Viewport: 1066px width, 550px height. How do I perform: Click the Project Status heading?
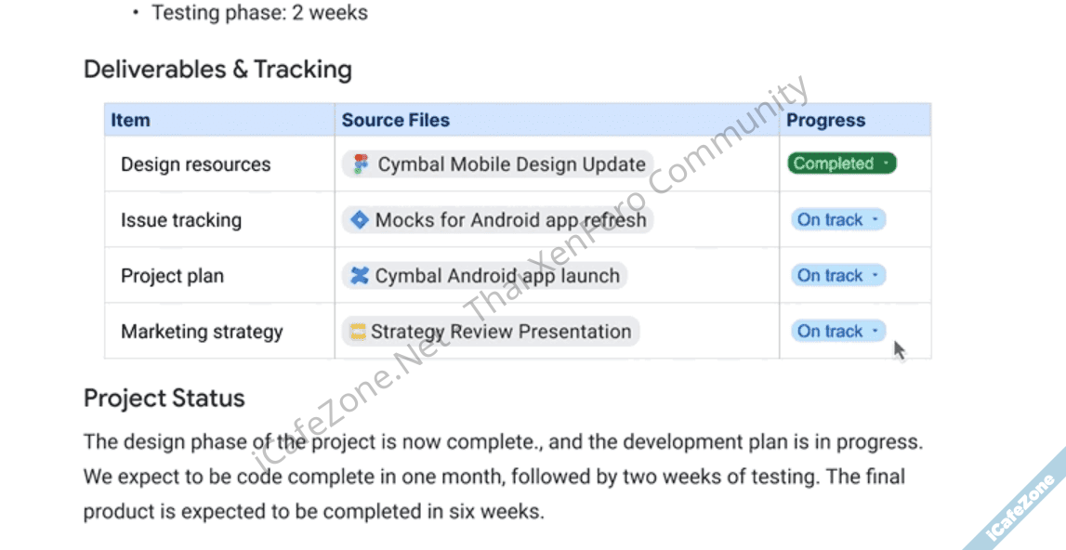[x=165, y=399]
